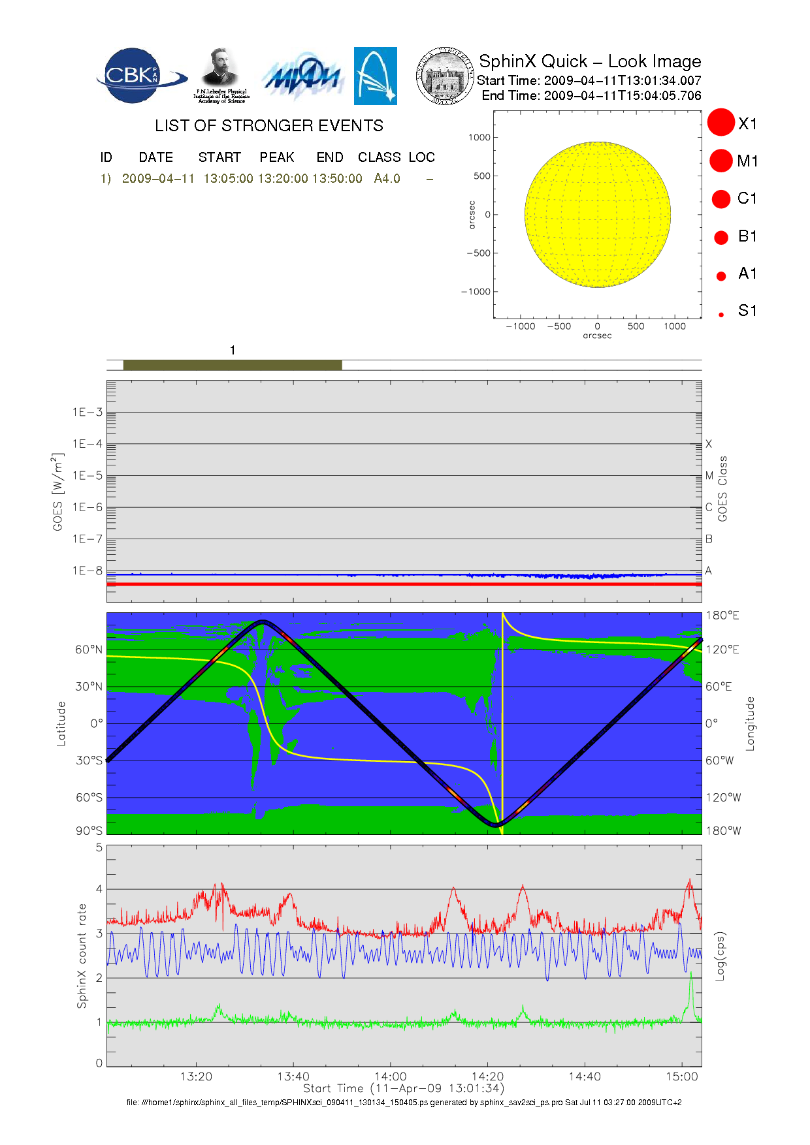Select the C1 red legend circle
Viewport: 810px width, 1145px height.
pyautogui.click(x=721, y=198)
